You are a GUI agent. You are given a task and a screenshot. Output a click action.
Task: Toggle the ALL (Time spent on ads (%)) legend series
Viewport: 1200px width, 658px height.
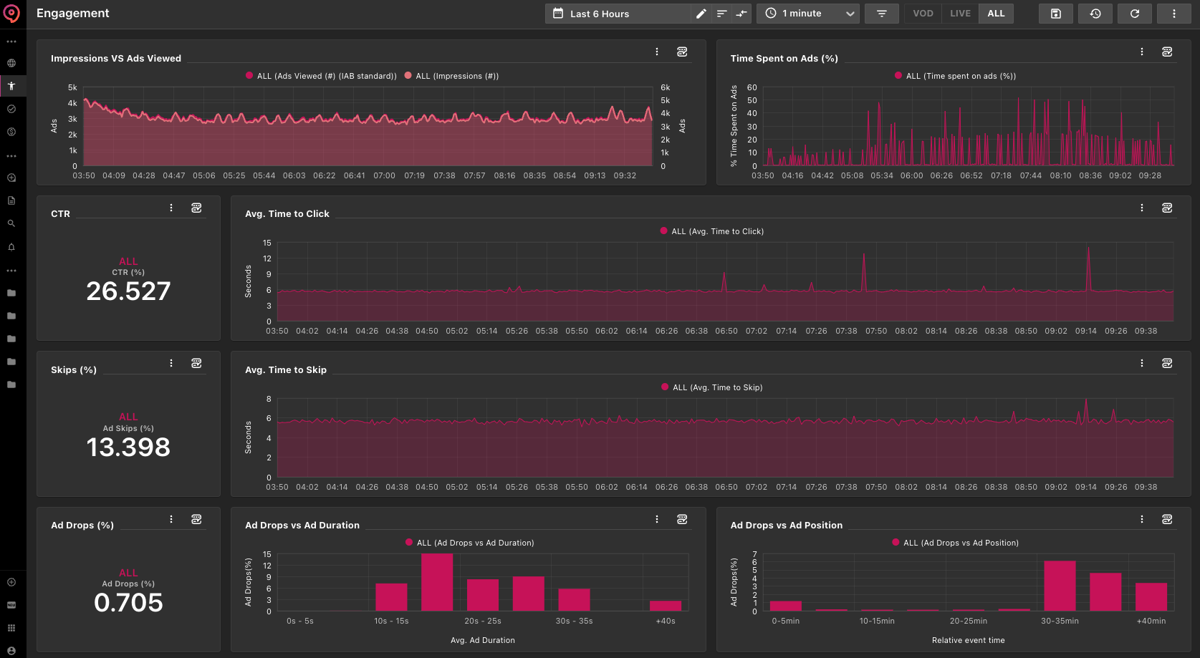click(955, 76)
